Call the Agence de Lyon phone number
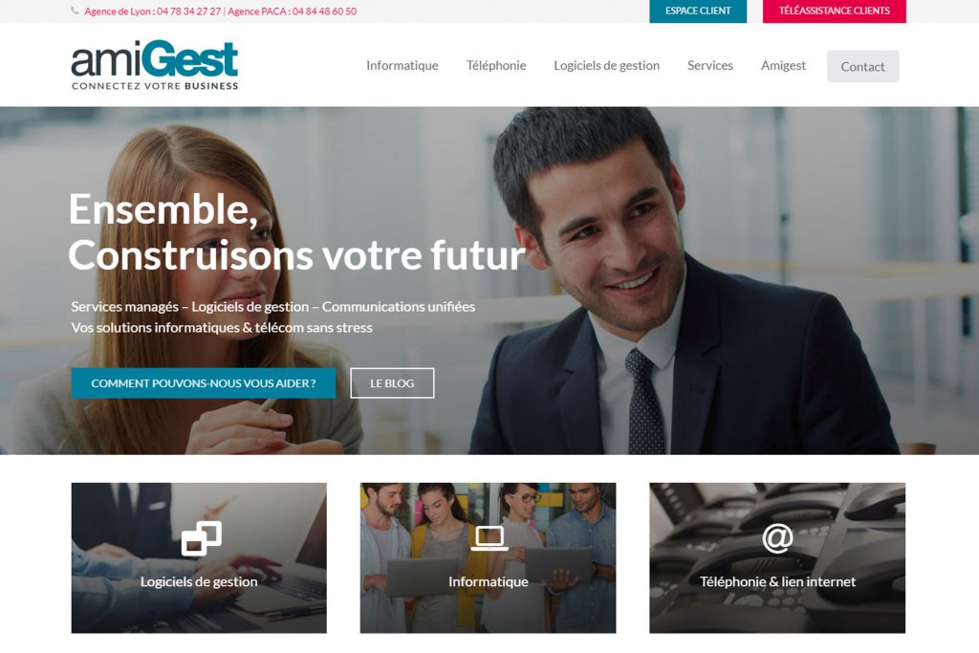979x653 pixels. click(189, 11)
